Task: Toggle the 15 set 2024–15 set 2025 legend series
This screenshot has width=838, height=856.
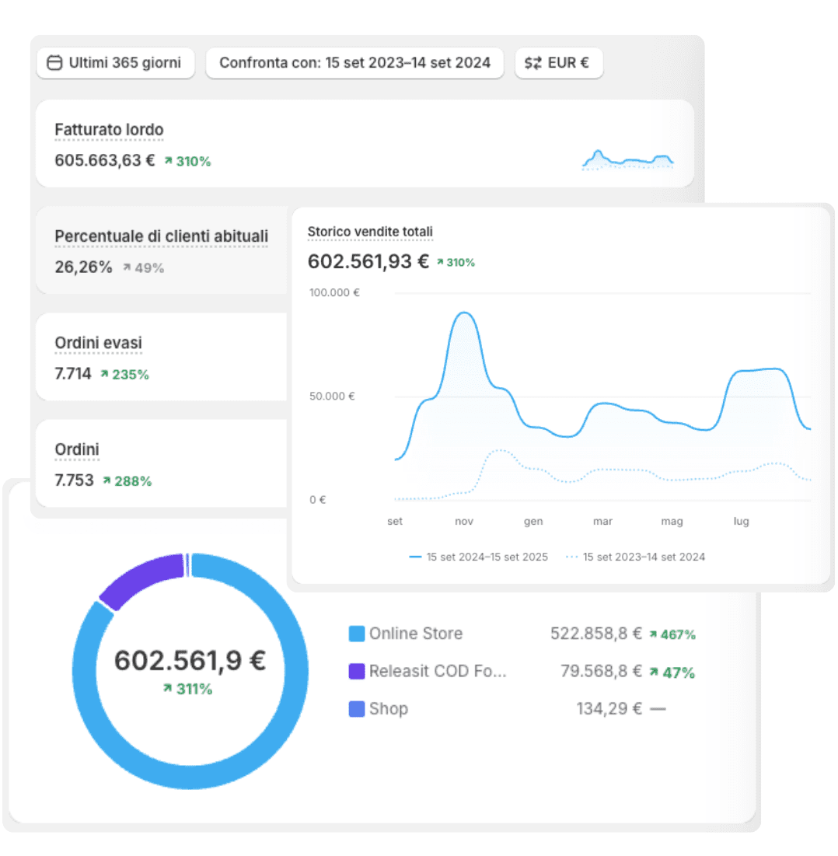Action: (478, 557)
